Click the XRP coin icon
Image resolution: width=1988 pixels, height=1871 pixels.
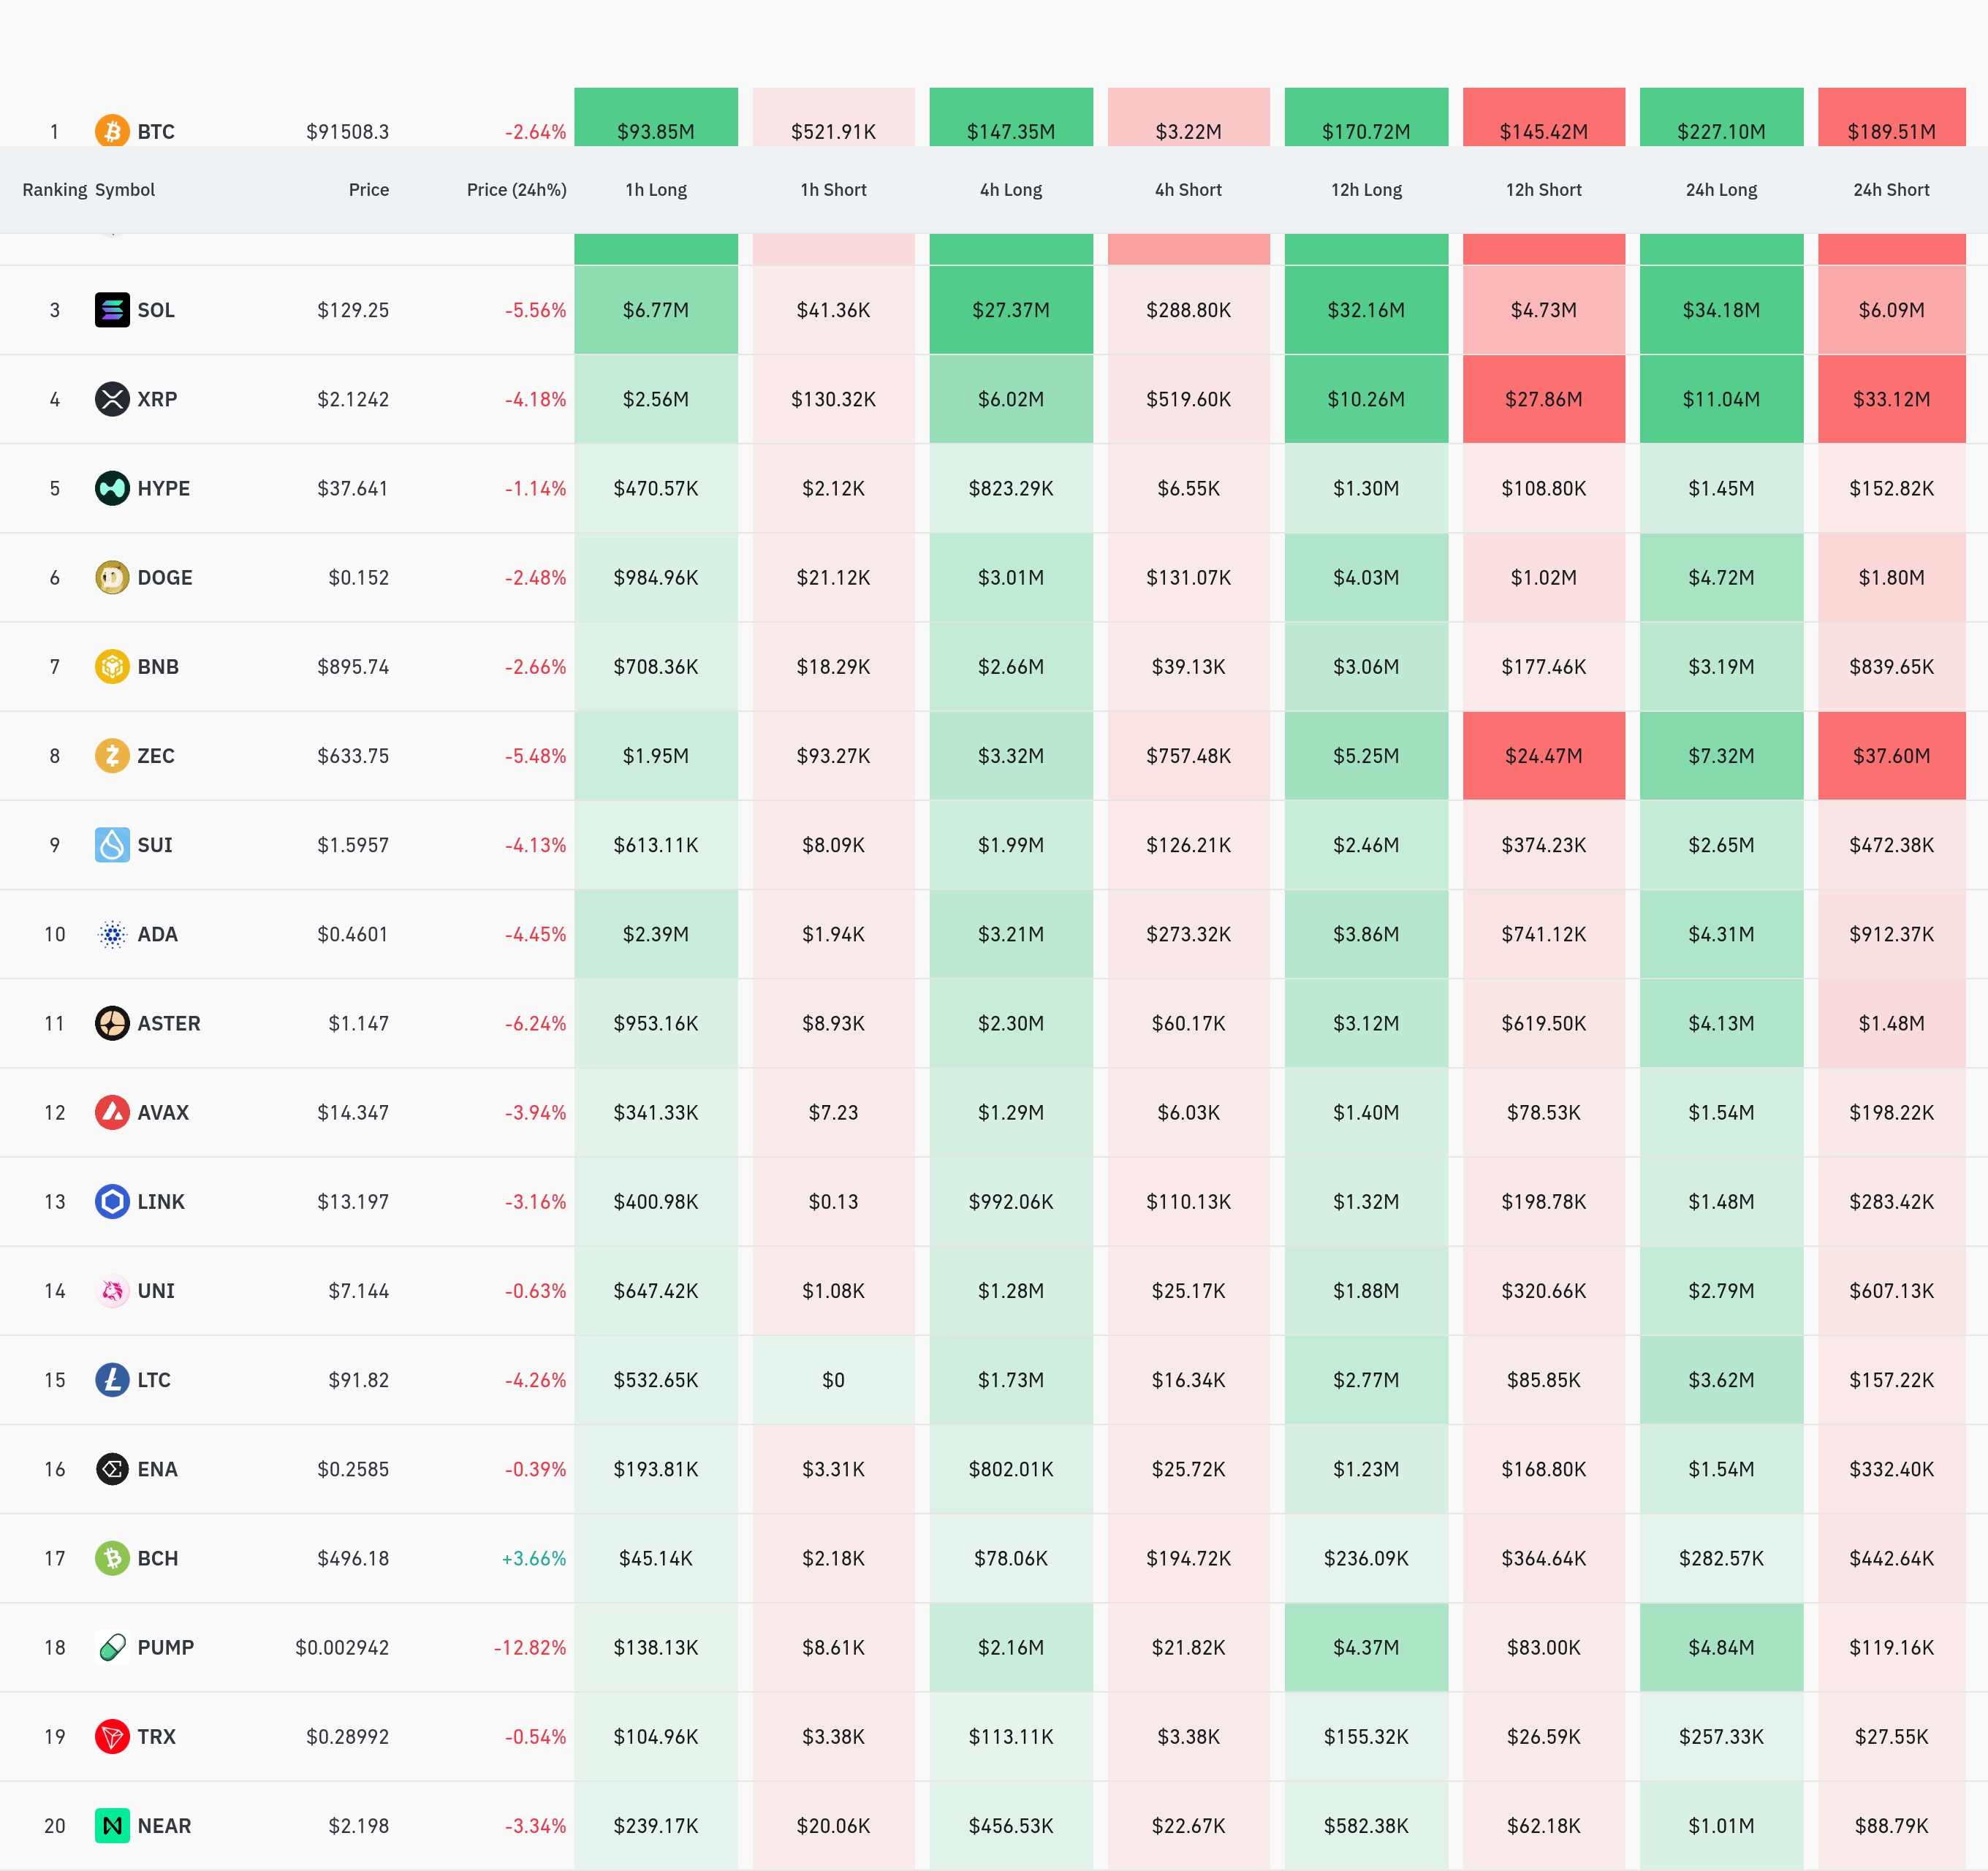112,399
